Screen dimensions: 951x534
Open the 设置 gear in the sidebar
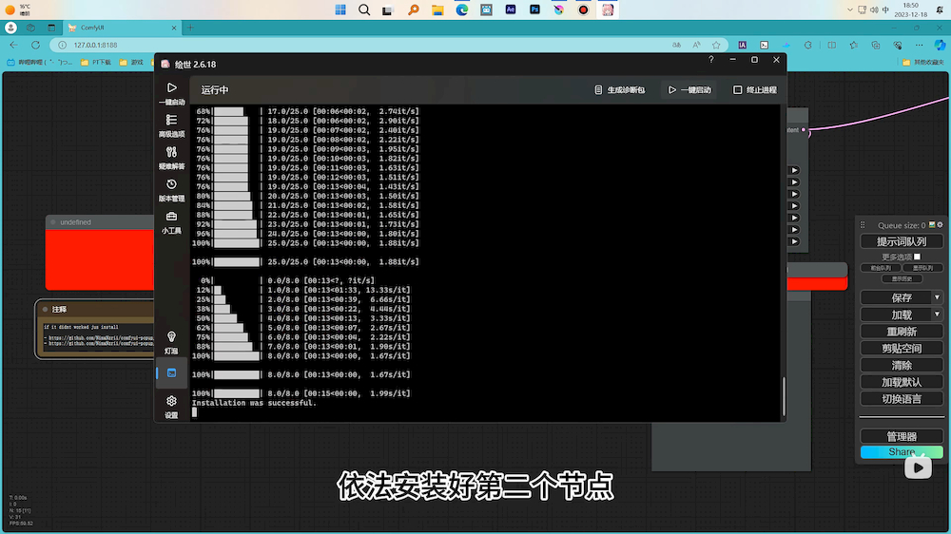tap(171, 406)
